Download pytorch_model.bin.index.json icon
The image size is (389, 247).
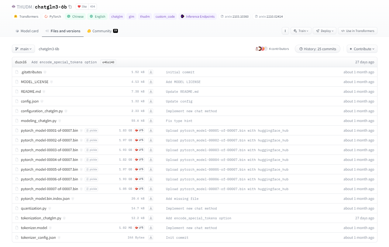(x=151, y=199)
